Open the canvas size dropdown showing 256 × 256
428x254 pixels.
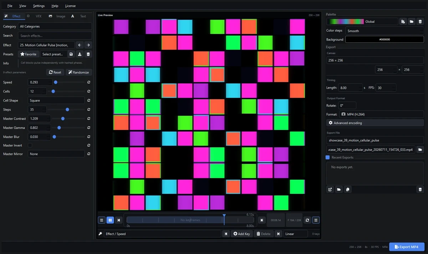375,60
